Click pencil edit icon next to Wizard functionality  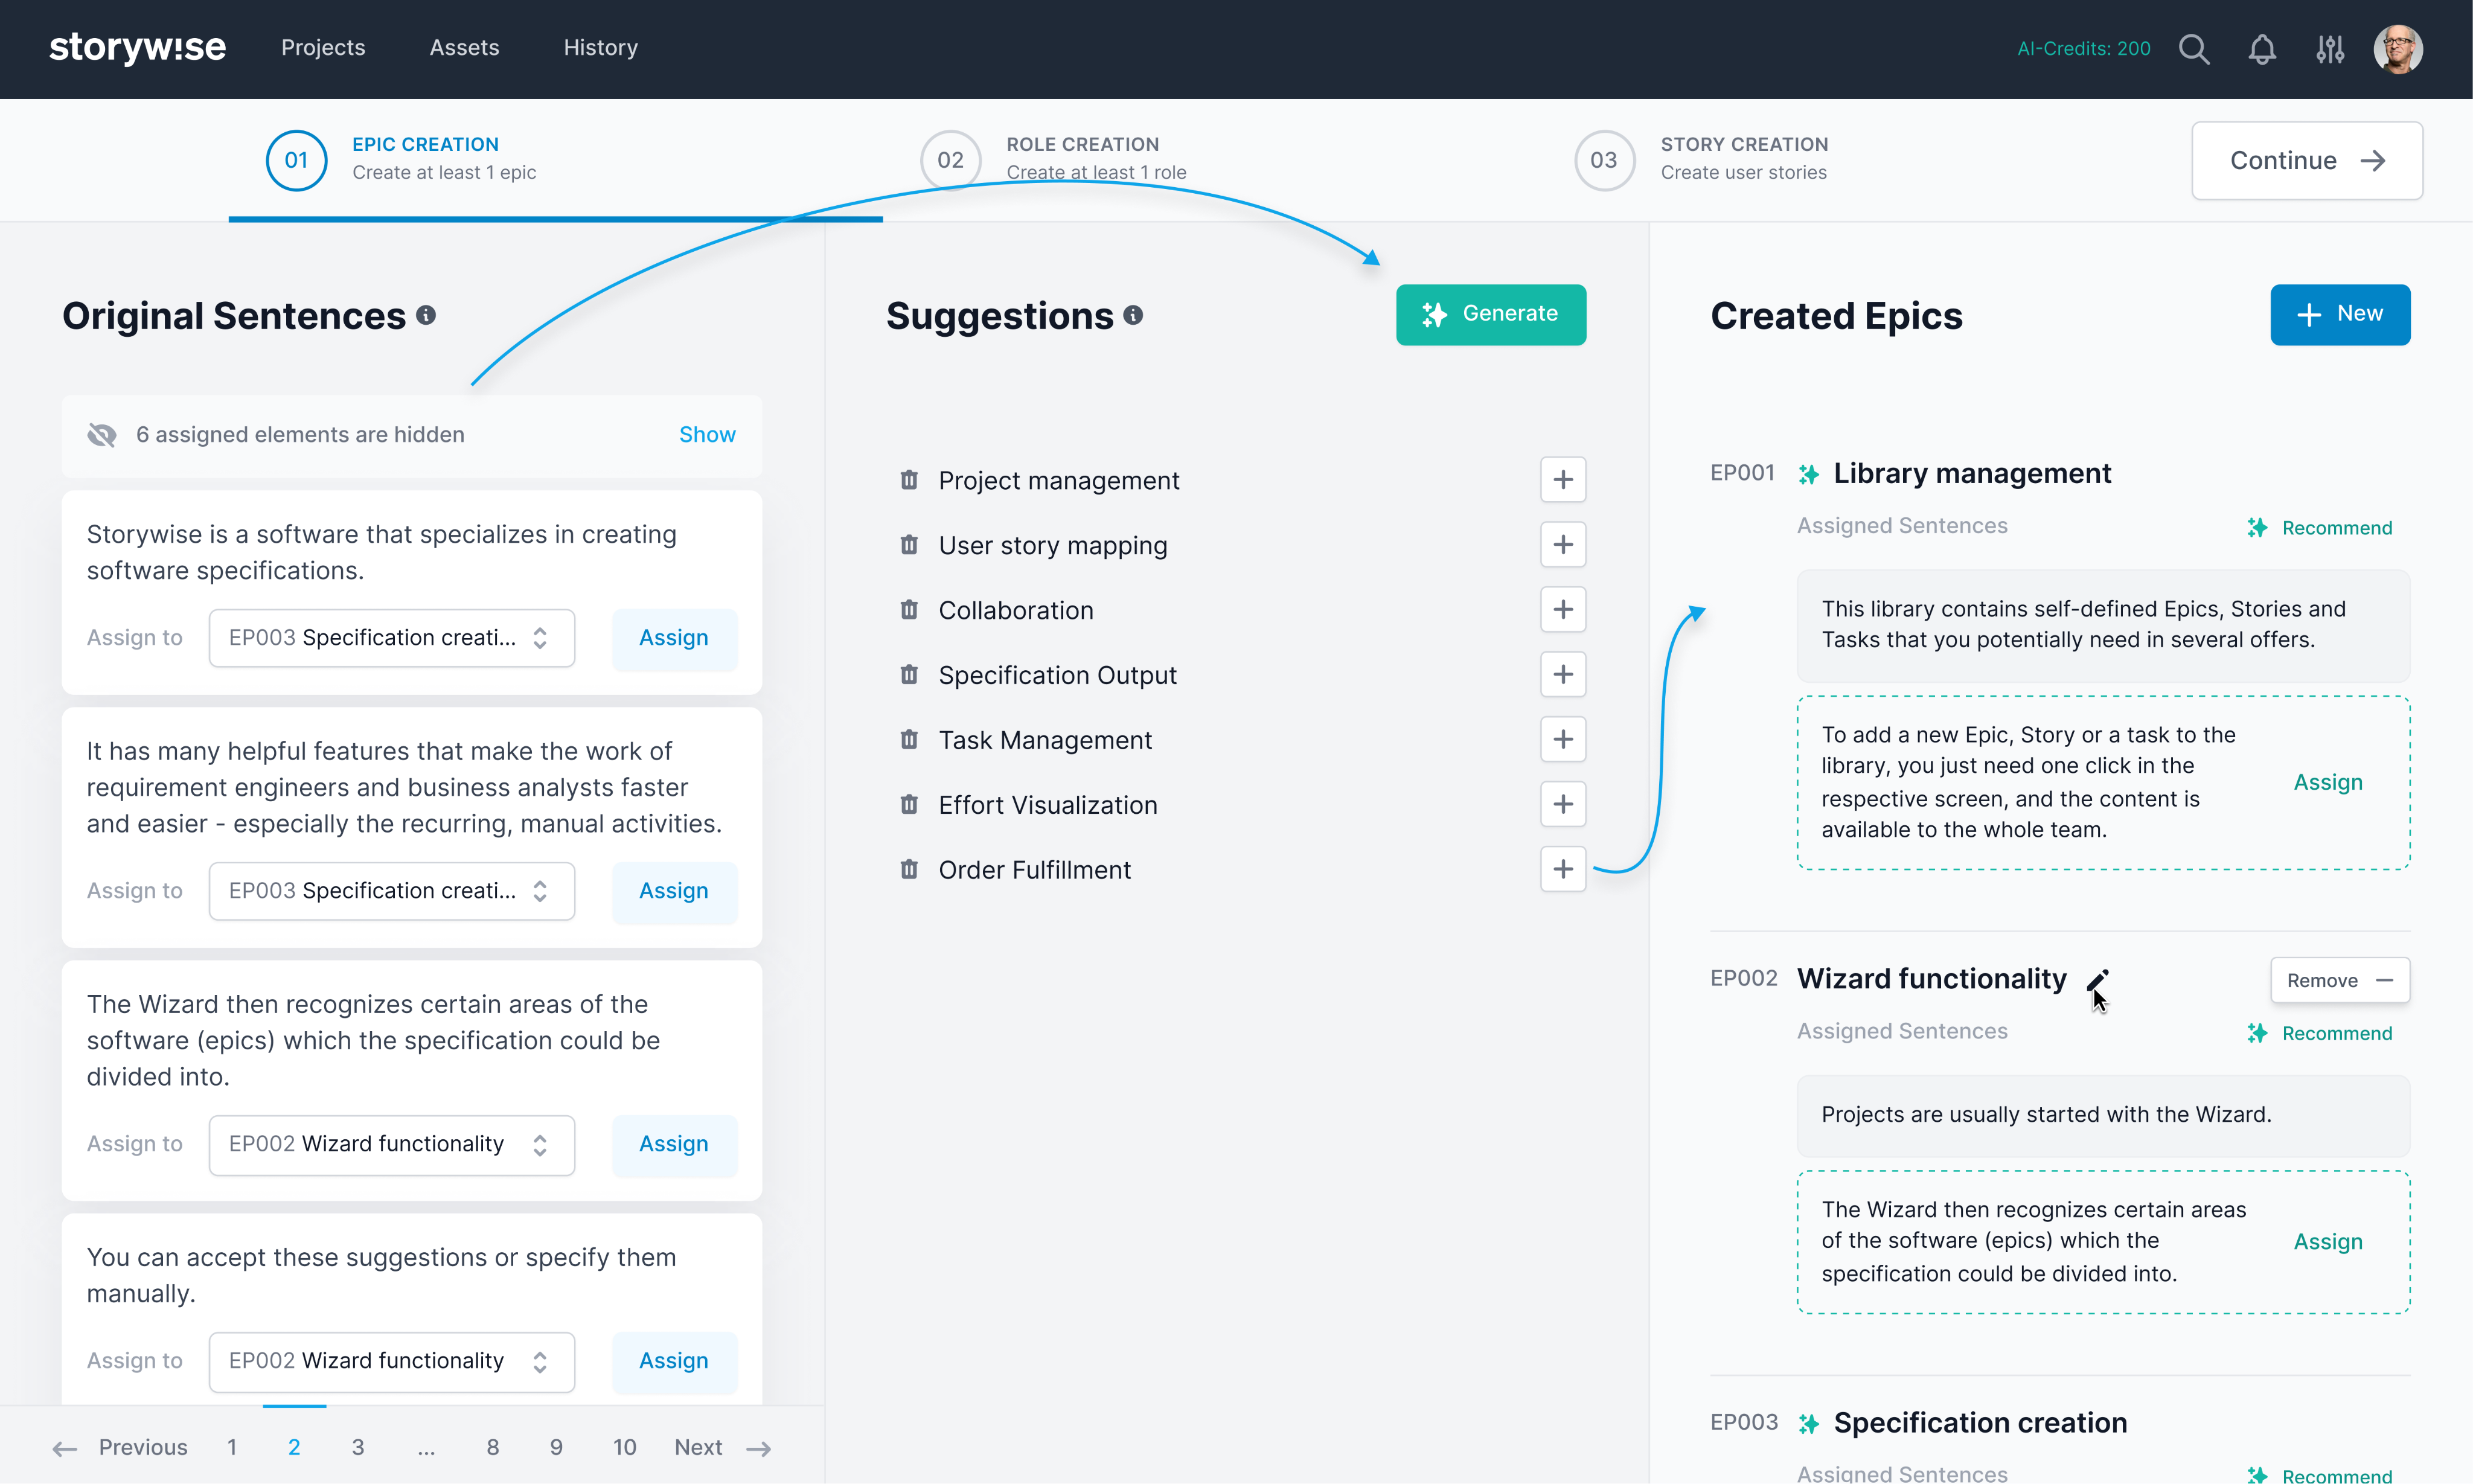[x=2097, y=979]
